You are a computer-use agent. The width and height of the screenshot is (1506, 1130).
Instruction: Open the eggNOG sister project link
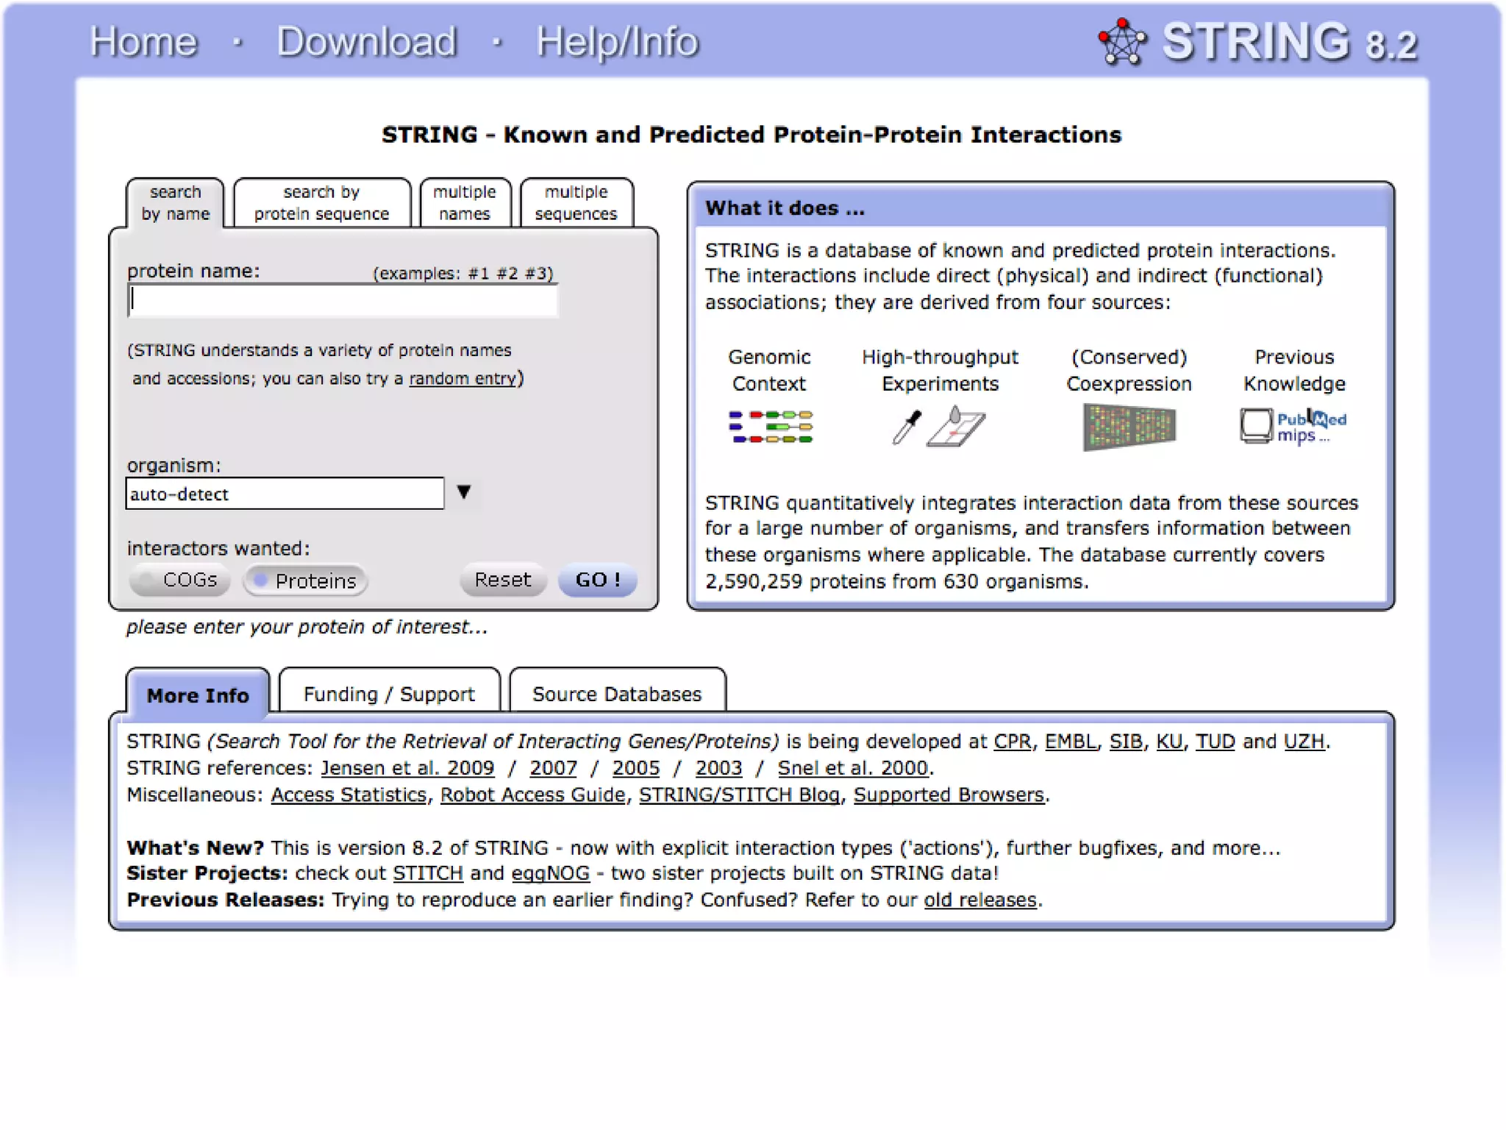click(x=550, y=873)
